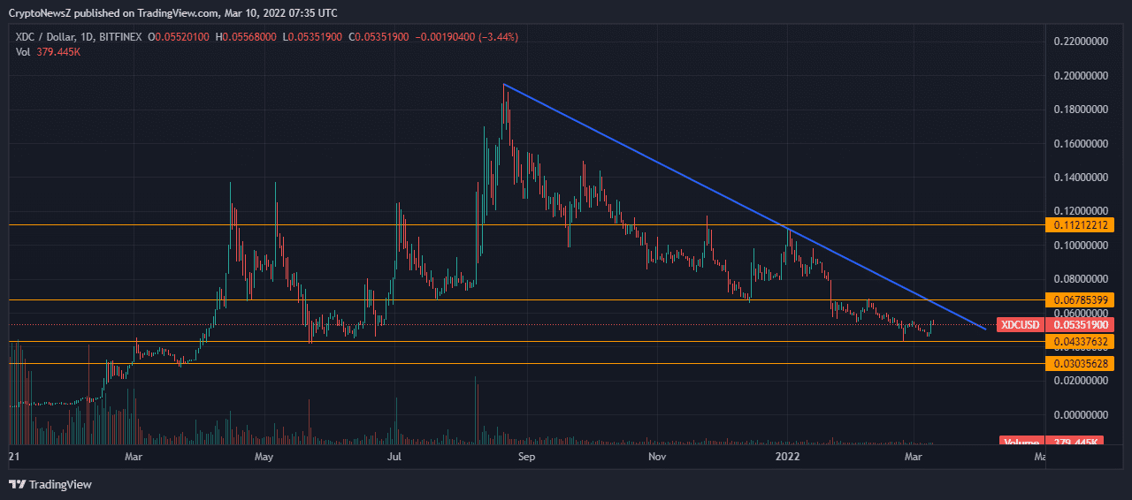Click the 0.11212212 orange price label

point(1078,225)
